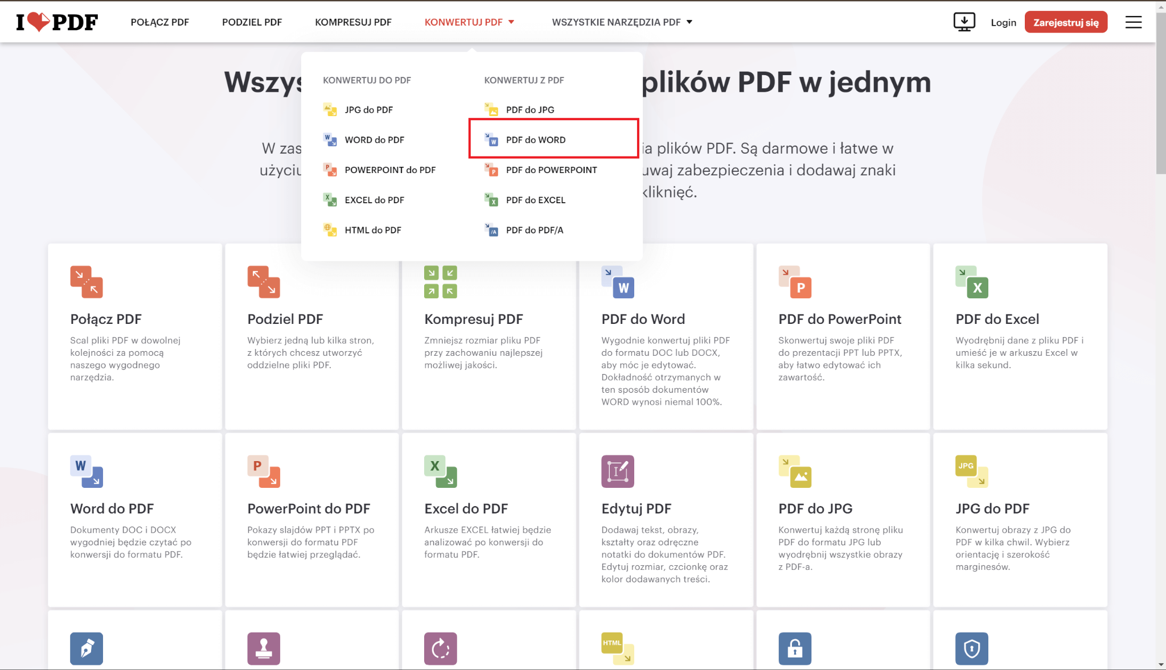Click the Word do PDF icon

point(87,471)
